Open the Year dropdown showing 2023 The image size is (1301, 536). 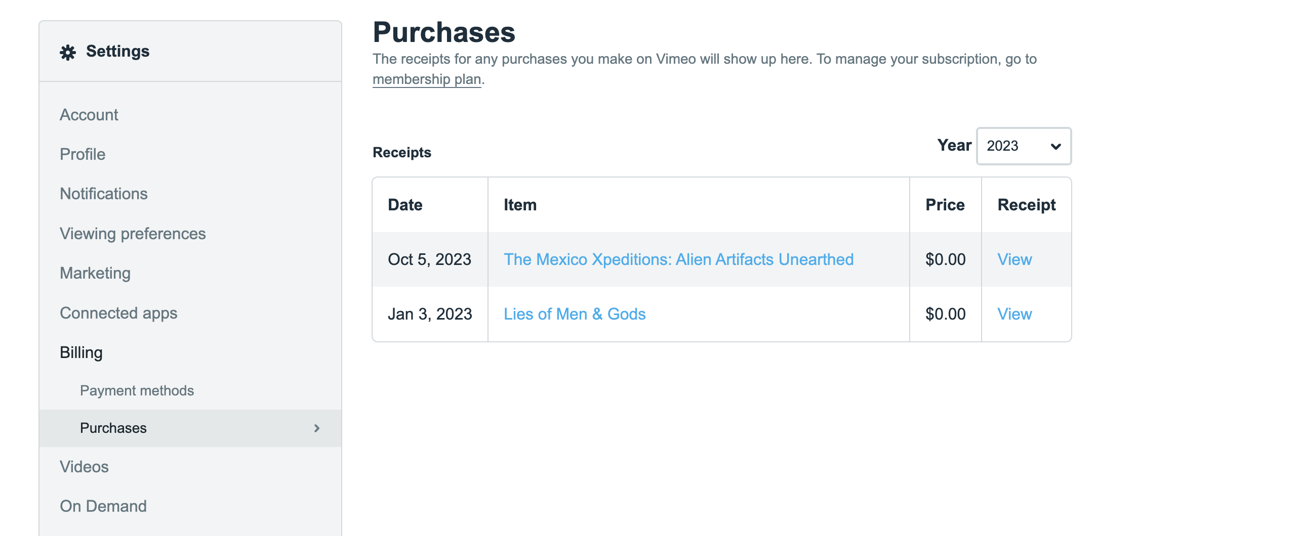click(1023, 146)
